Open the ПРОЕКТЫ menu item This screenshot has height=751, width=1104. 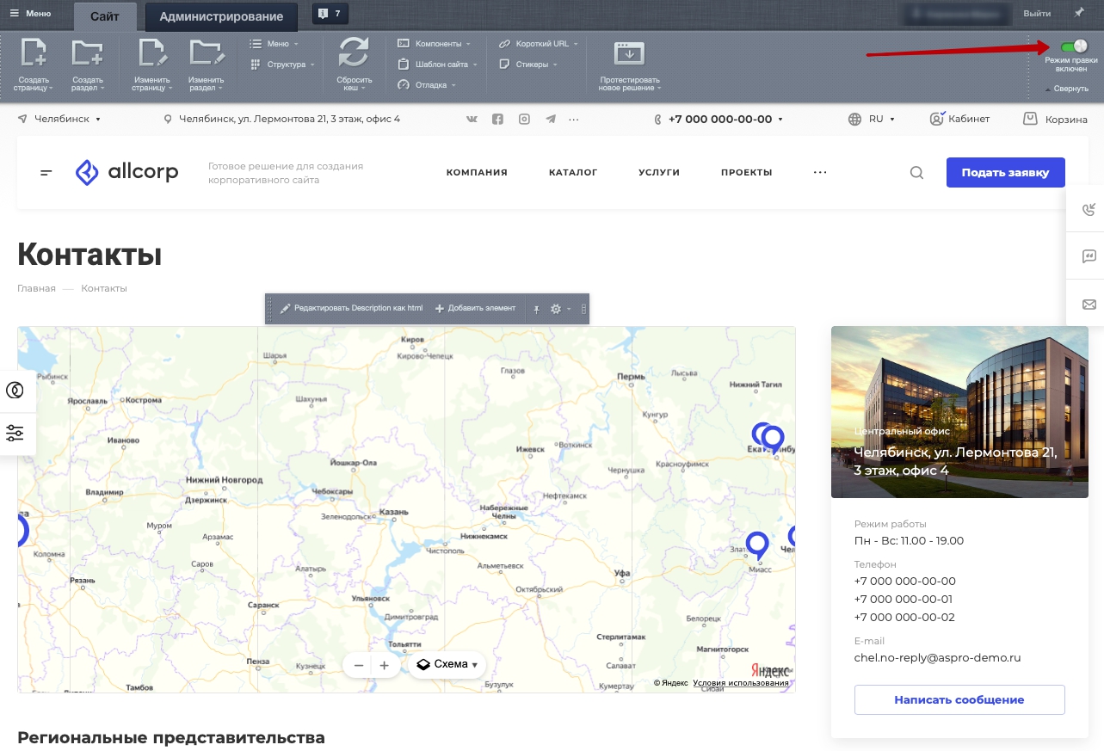coord(747,172)
